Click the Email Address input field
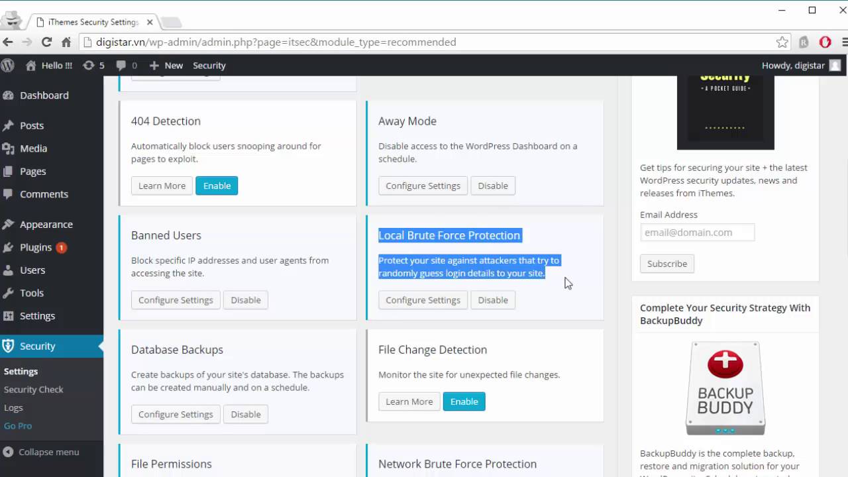 (x=697, y=233)
